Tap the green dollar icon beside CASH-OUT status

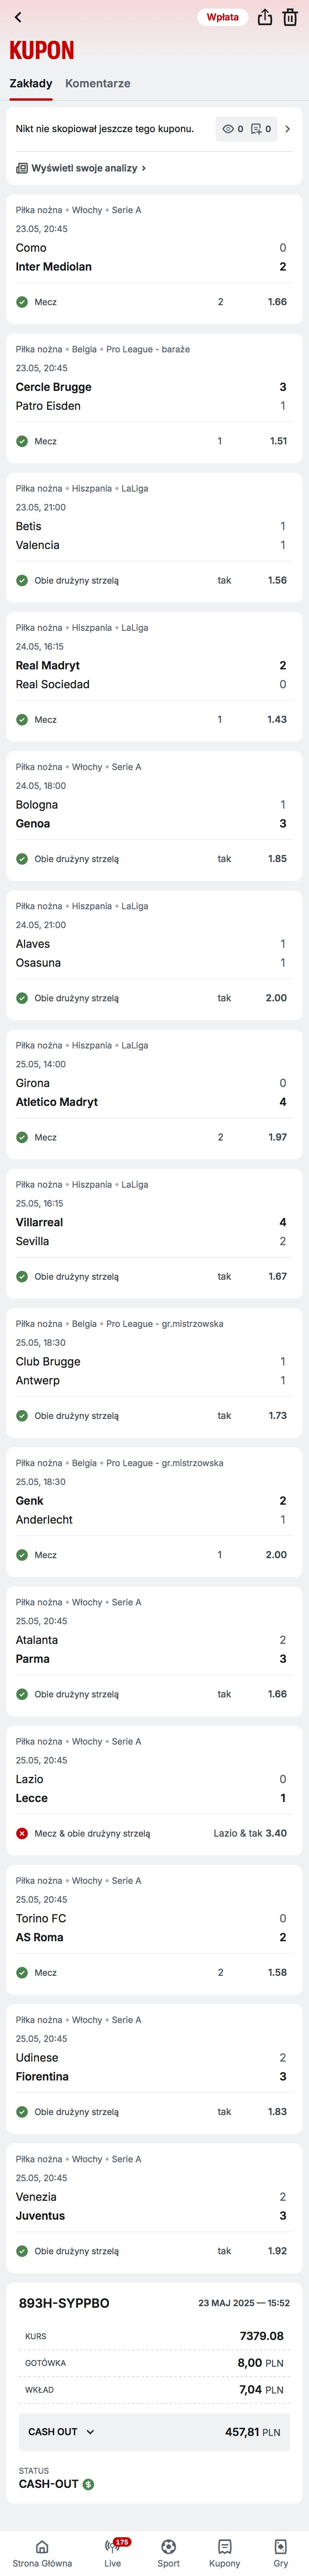pyautogui.click(x=88, y=2484)
